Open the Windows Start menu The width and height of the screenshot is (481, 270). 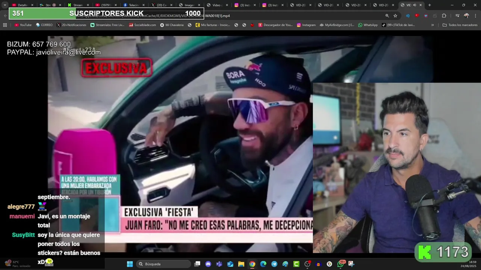click(x=130, y=264)
